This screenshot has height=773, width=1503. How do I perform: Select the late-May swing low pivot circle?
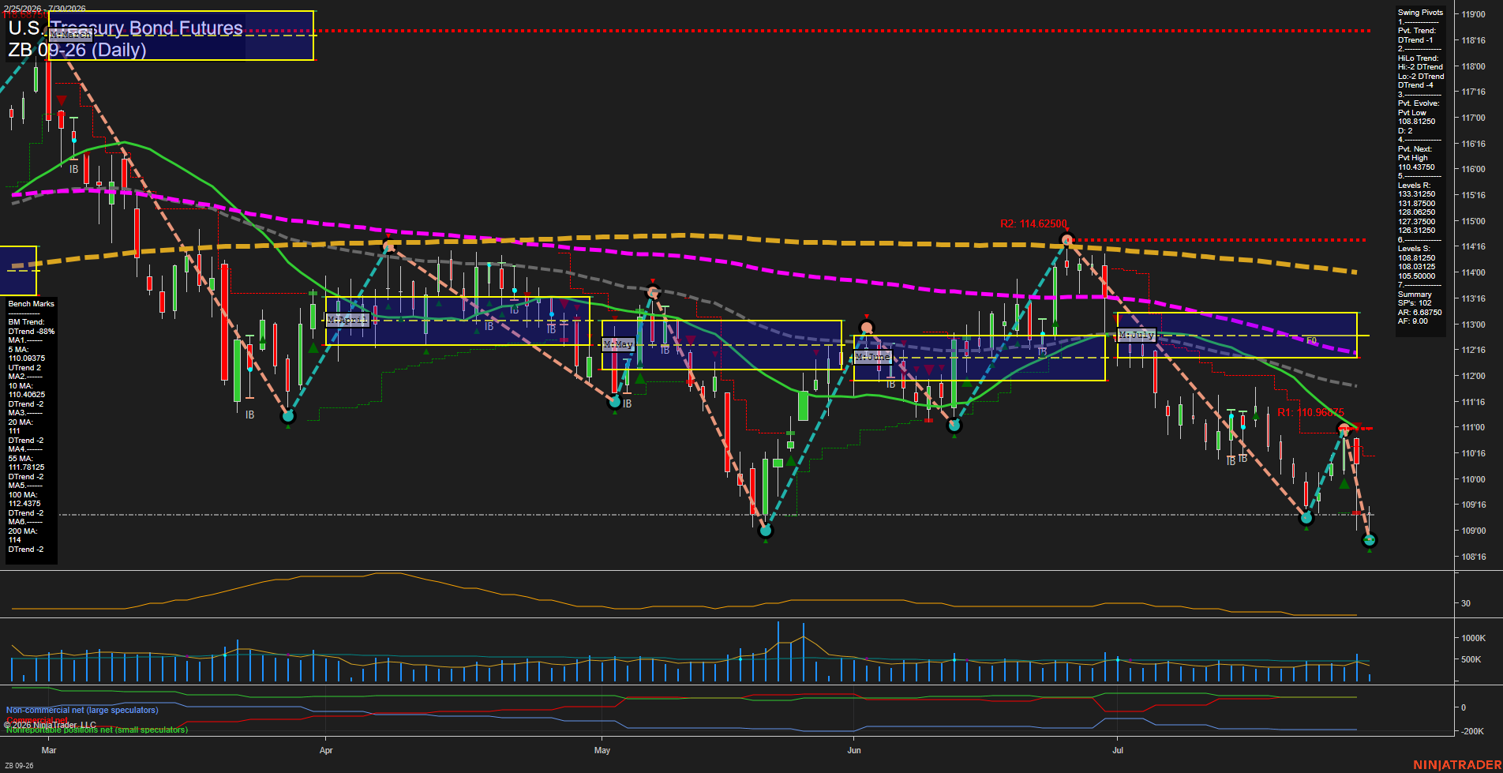pos(765,531)
